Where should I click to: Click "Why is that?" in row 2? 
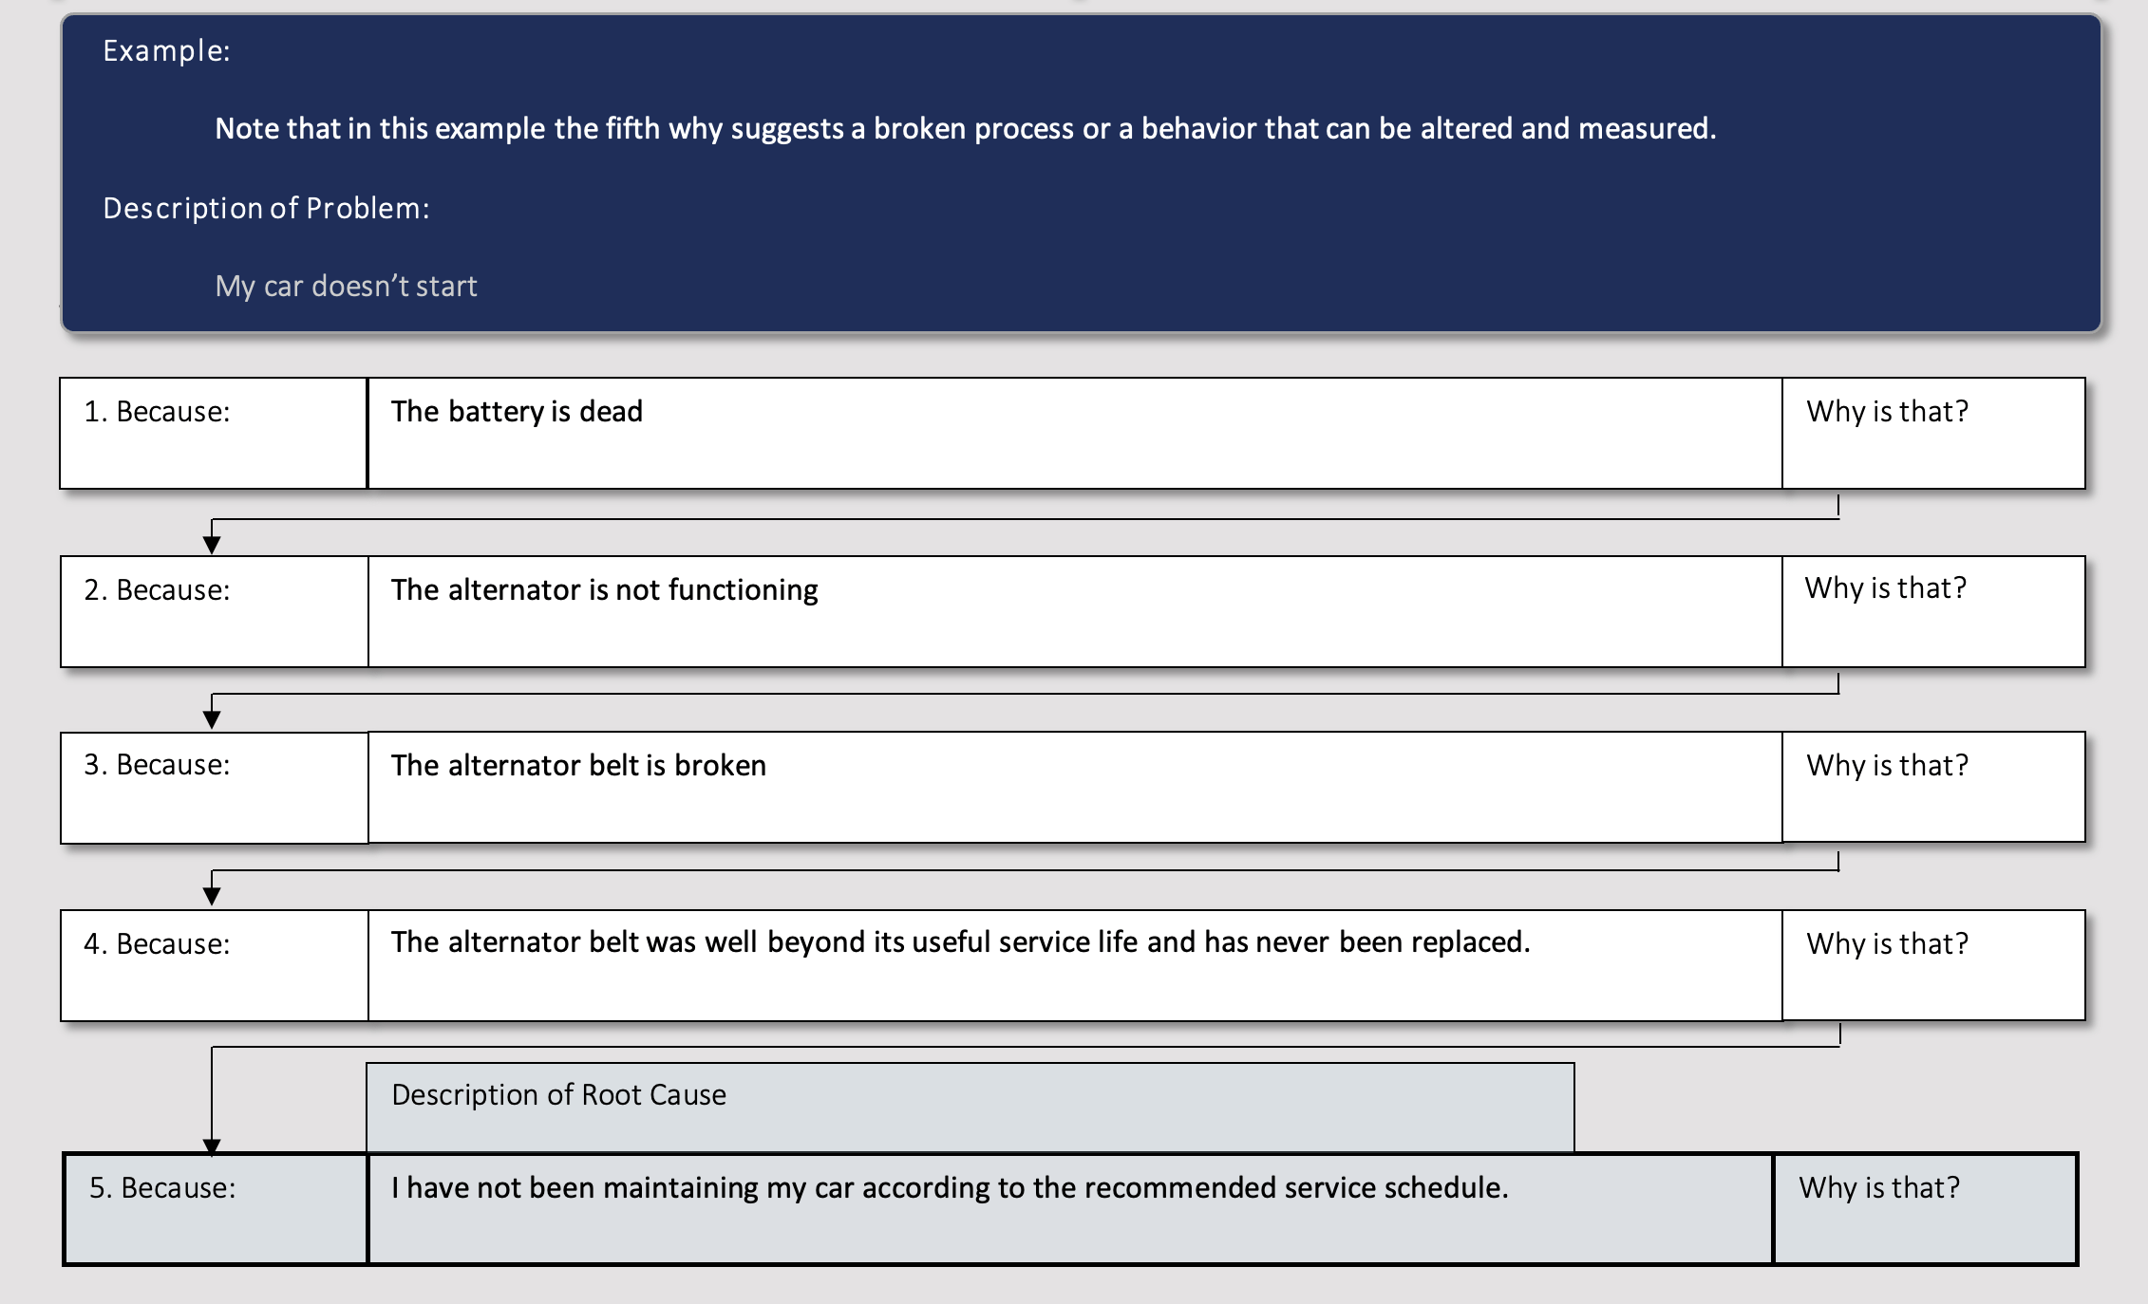tap(1932, 611)
